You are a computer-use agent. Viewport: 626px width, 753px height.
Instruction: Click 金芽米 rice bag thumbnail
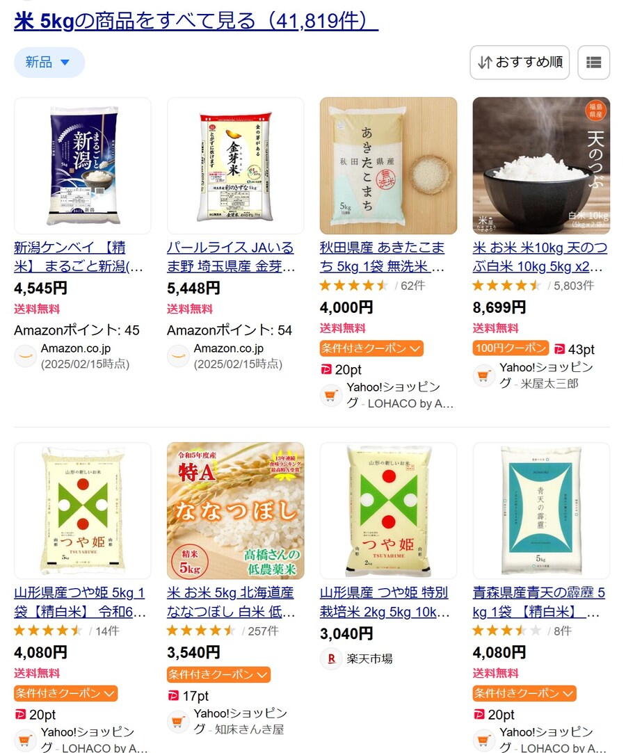235,165
